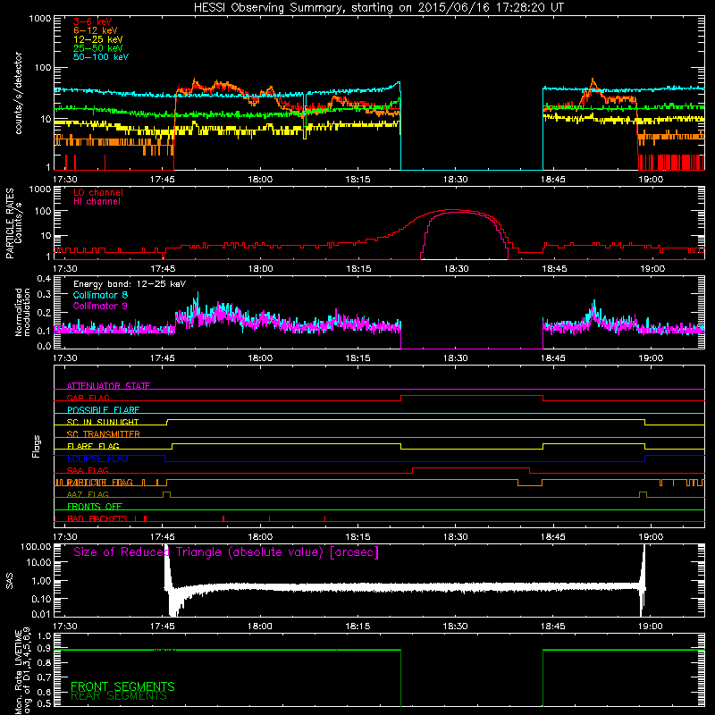The image size is (715, 715).
Task: Click the REAR SEGMENTS legend label
Action: (x=119, y=696)
